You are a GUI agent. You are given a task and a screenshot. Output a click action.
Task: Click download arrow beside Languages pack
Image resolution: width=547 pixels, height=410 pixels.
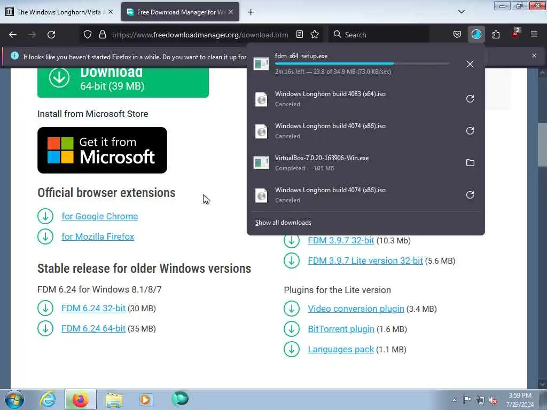click(x=292, y=349)
